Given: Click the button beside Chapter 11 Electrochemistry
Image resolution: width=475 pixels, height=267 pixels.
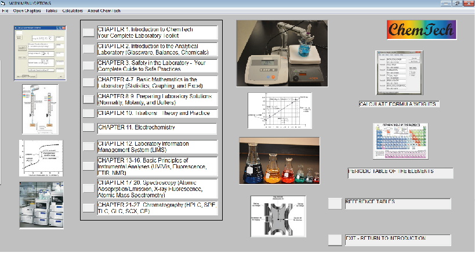Looking at the screenshot, I should tap(89, 127).
